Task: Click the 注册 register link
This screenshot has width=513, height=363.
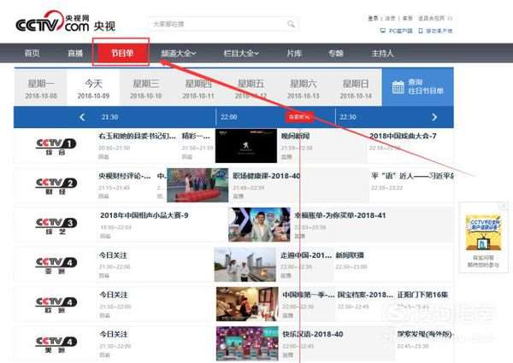Action: pyautogui.click(x=390, y=18)
